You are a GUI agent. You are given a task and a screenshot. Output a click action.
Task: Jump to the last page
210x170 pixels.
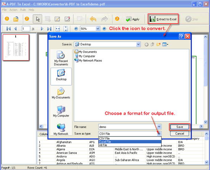click(x=49, y=29)
